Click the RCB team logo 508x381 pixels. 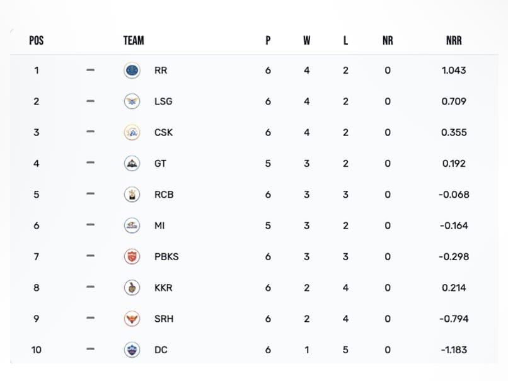[132, 195]
